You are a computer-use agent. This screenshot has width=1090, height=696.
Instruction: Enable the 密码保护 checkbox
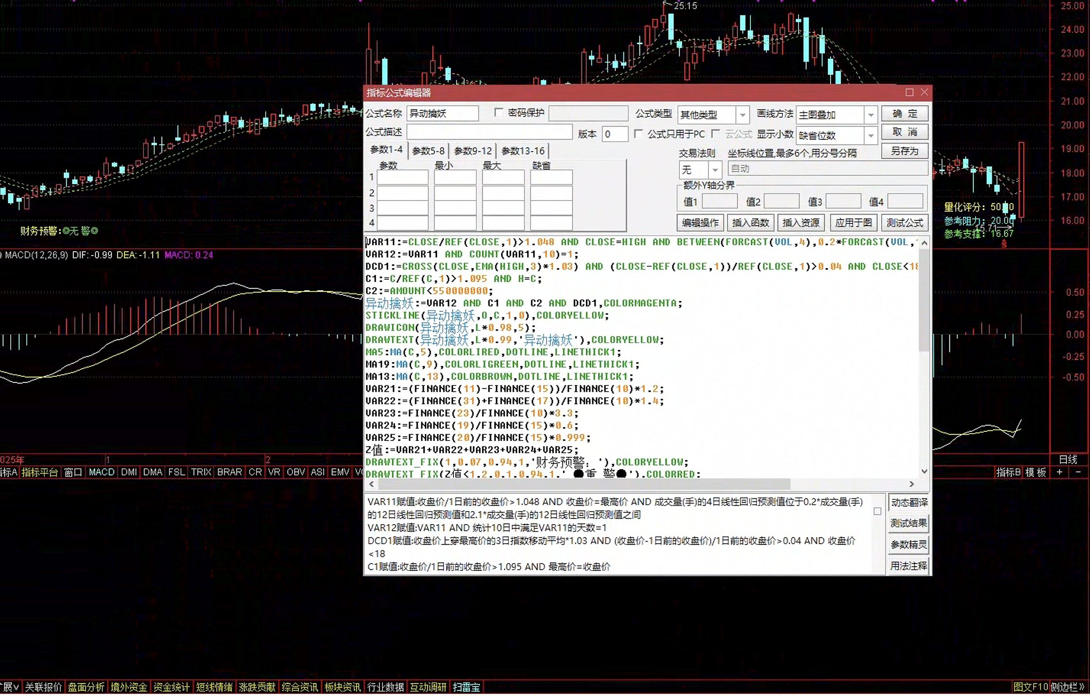(x=498, y=113)
